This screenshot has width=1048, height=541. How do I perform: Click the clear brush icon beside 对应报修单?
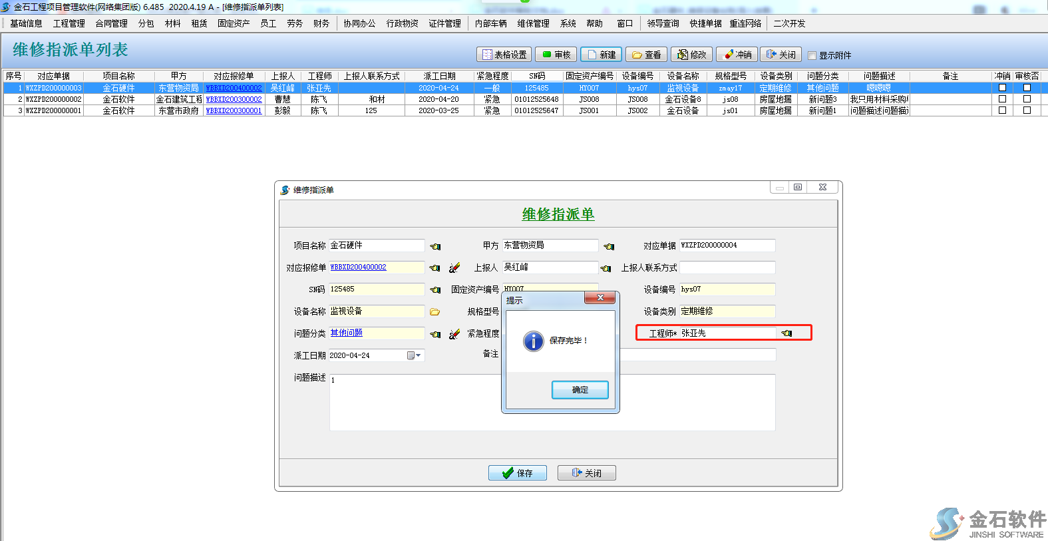pos(454,268)
